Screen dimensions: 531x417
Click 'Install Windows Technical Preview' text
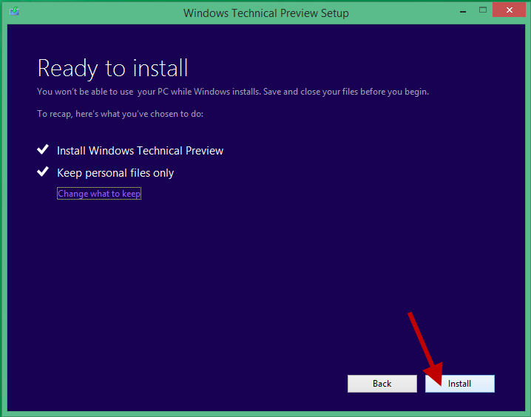click(x=140, y=151)
